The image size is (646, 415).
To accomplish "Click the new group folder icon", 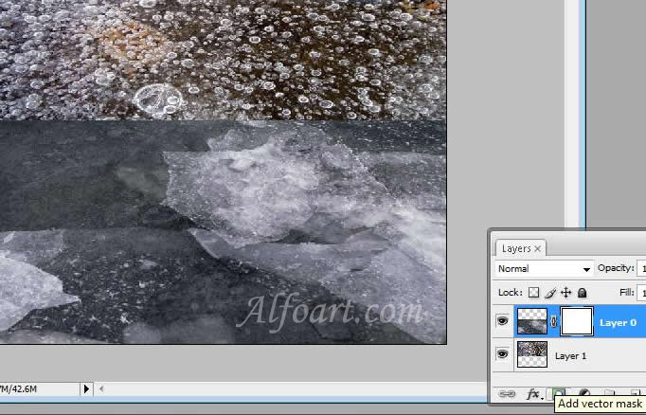I will pos(611,393).
